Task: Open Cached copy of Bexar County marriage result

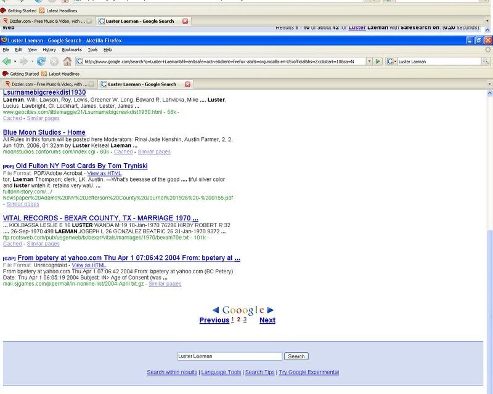Action: (12, 244)
